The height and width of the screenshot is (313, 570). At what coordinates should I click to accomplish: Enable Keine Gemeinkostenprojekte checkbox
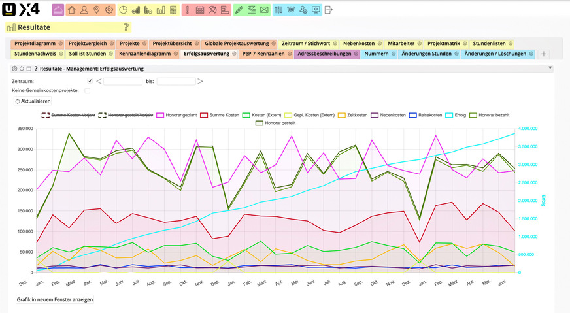tap(88, 90)
